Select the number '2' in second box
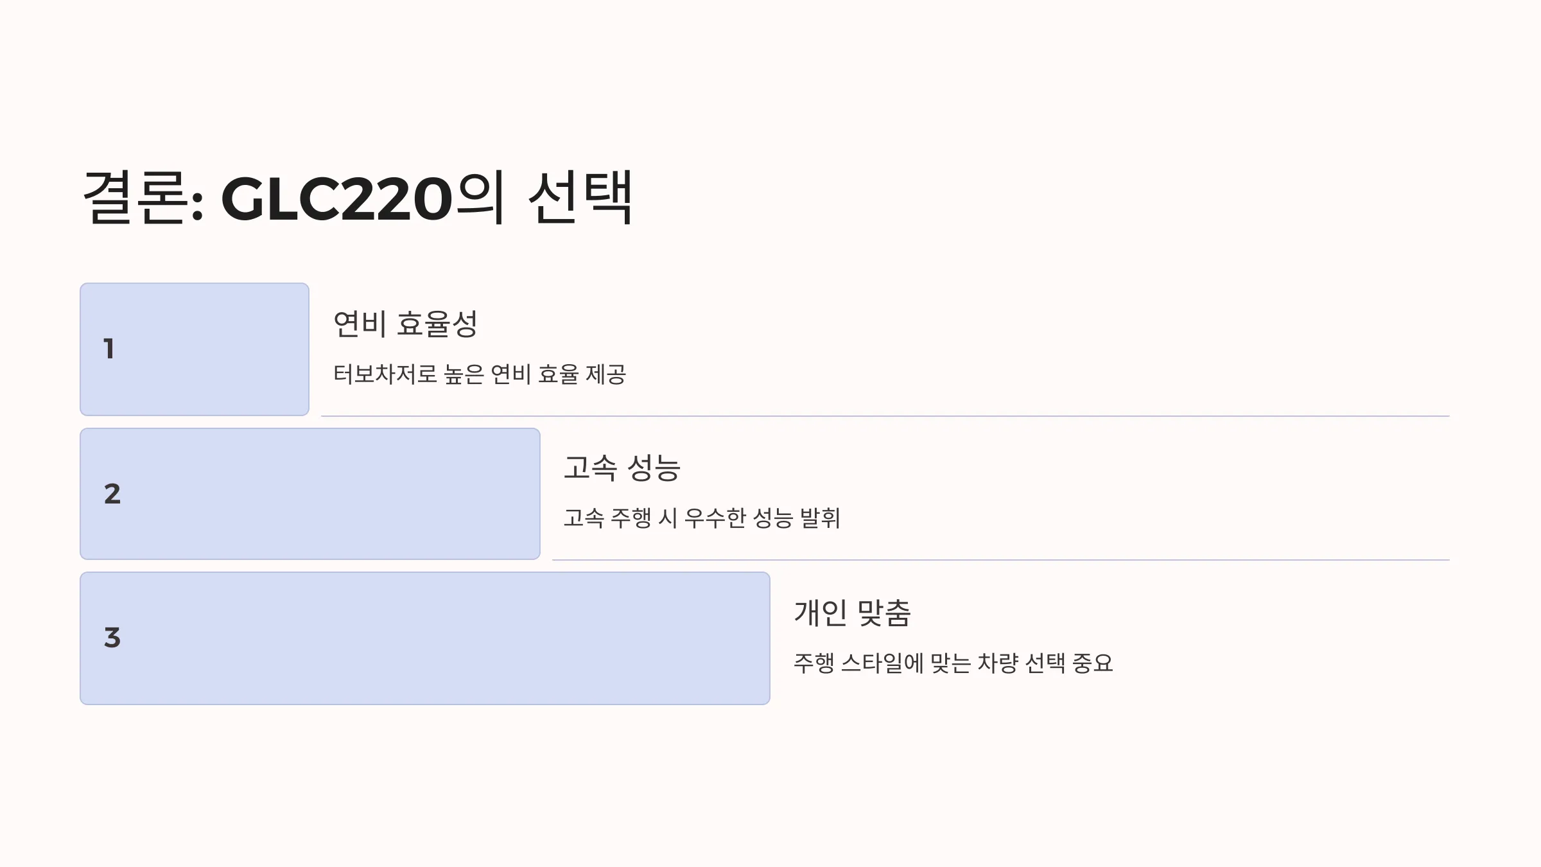The height and width of the screenshot is (867, 1541). (x=112, y=494)
